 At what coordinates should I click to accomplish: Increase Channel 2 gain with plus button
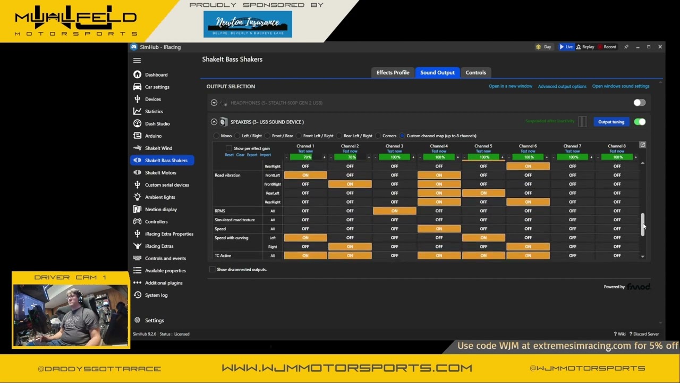pyautogui.click(x=369, y=157)
